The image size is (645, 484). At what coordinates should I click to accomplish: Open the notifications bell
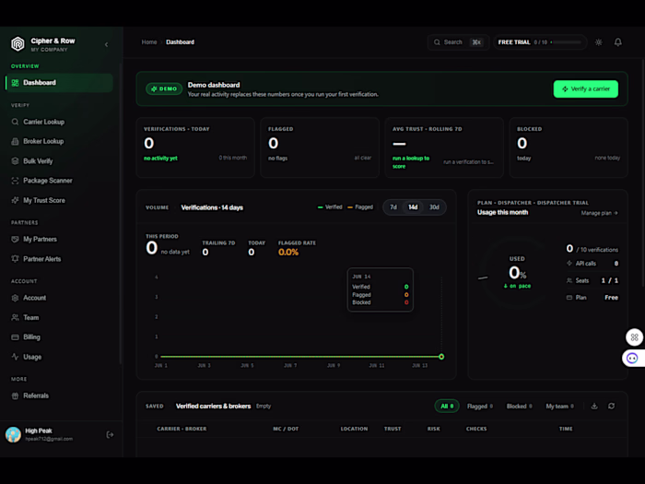618,42
